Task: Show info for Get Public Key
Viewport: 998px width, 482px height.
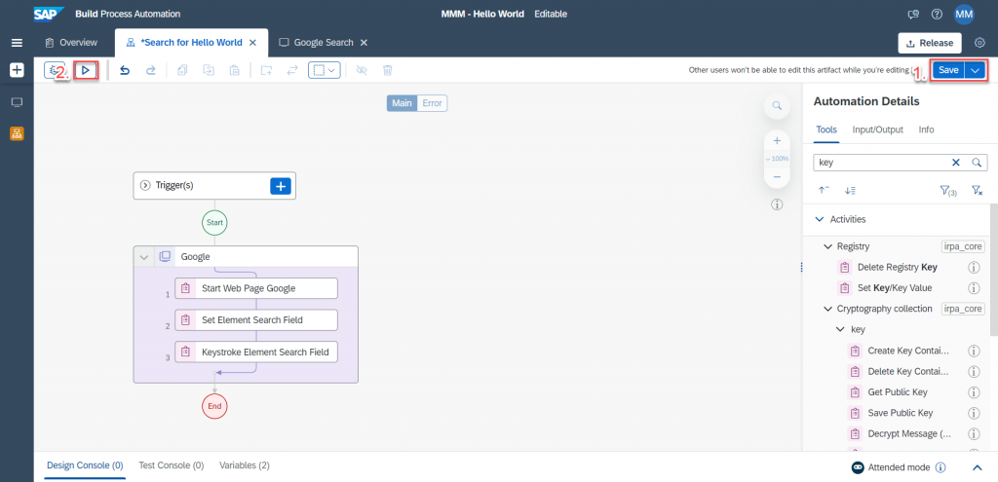Action: pos(974,391)
